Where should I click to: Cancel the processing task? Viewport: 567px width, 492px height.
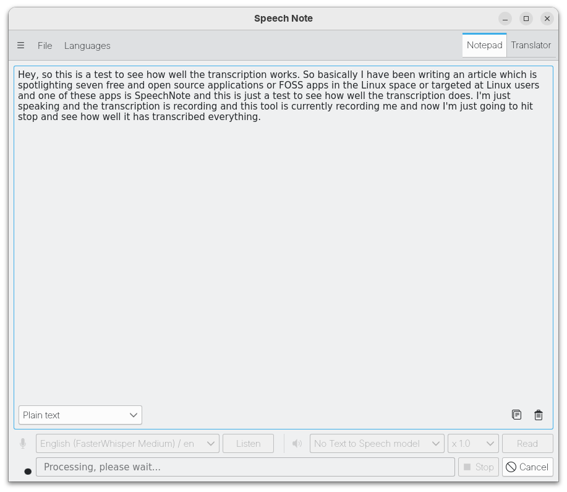pyautogui.click(x=527, y=467)
